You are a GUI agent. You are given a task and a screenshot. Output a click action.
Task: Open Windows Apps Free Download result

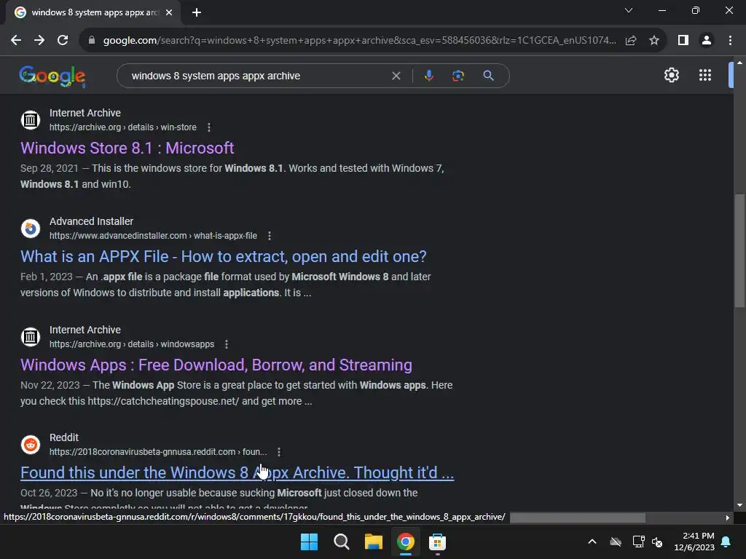[216, 365]
